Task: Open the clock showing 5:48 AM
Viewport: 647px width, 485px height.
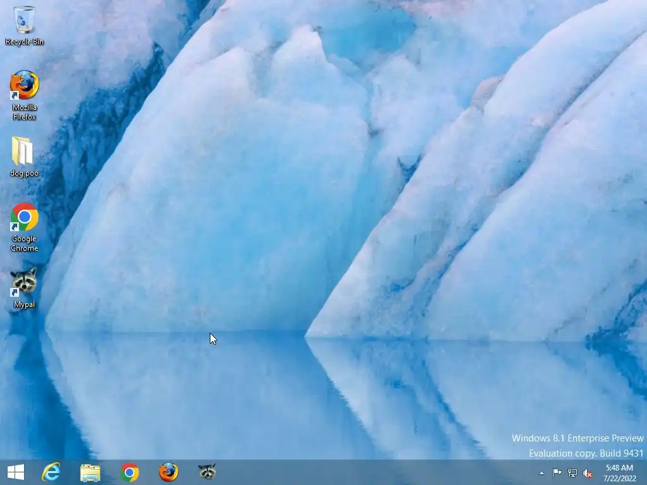Action: pyautogui.click(x=619, y=473)
